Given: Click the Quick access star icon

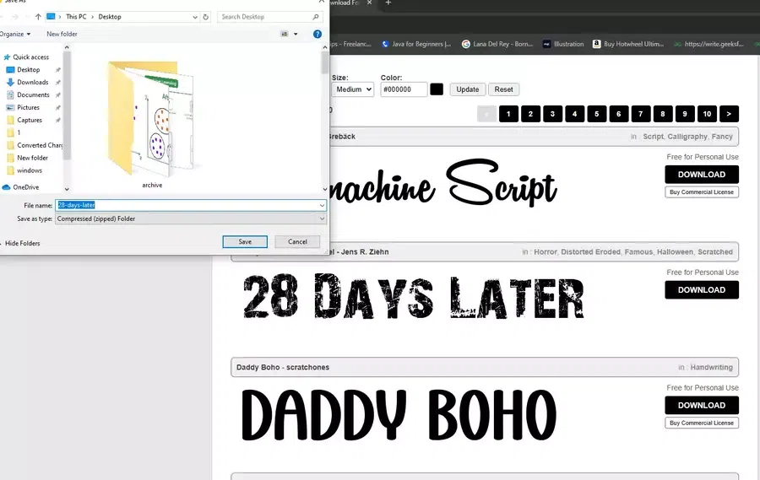Looking at the screenshot, I should (x=7, y=57).
